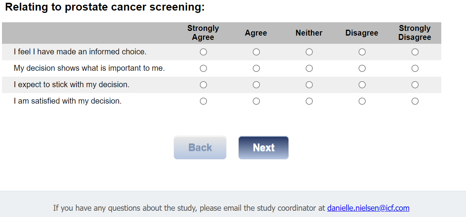The height and width of the screenshot is (217, 466).
Task: Select Strongly Agree for 'My decision shows what is important'
Action: click(x=203, y=68)
